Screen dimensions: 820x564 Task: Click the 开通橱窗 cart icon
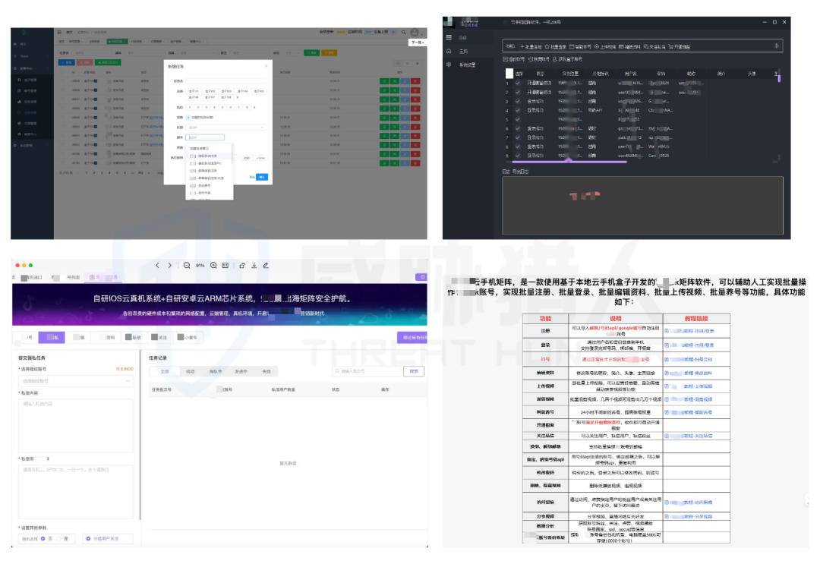click(671, 46)
